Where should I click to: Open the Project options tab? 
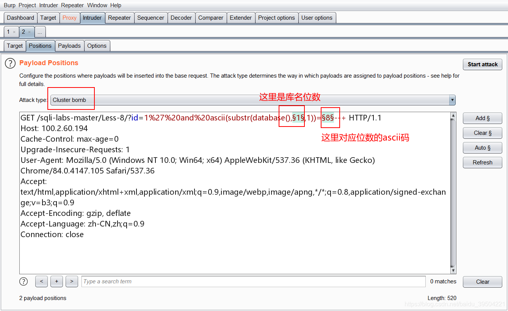276,18
